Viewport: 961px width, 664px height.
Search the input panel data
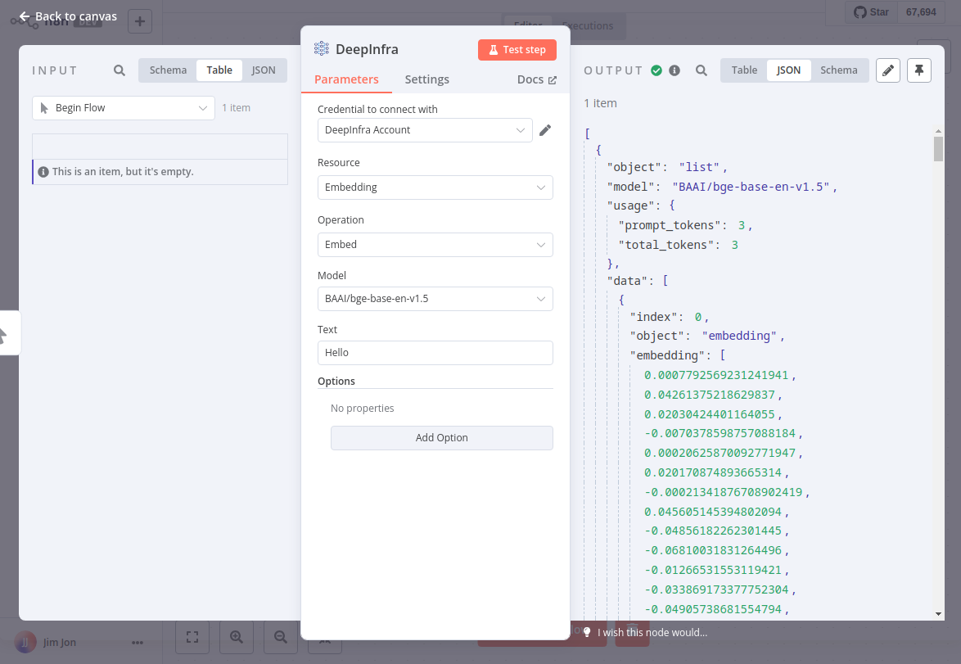point(120,70)
